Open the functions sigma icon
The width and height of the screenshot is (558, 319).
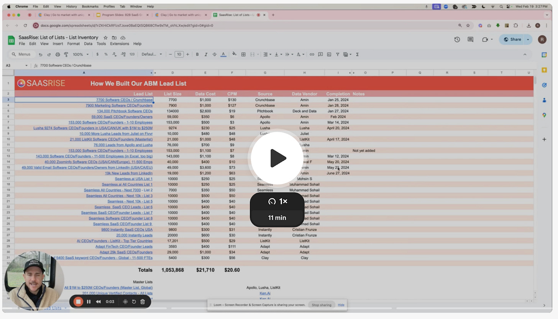[x=357, y=54]
